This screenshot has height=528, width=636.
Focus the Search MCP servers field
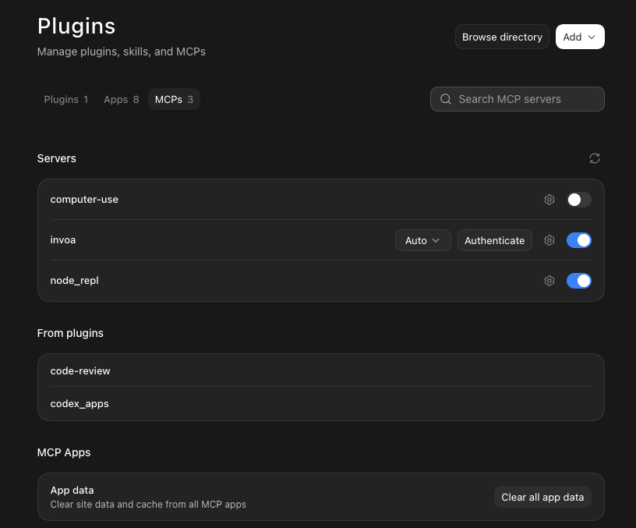(518, 99)
